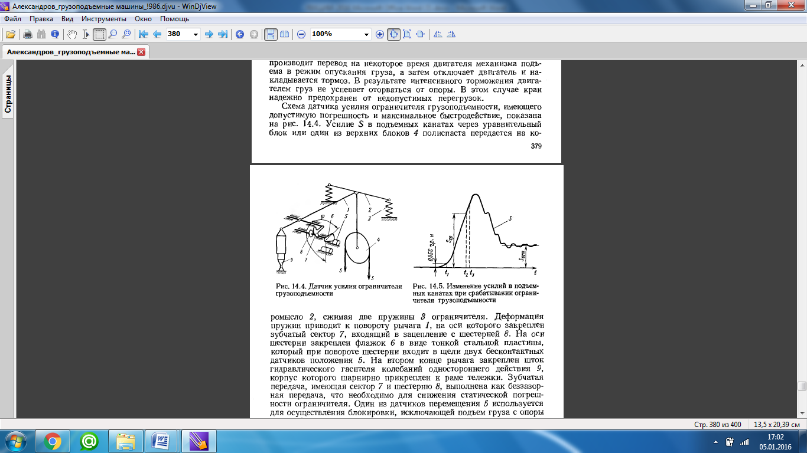Click the scrollbar down arrow
The height and width of the screenshot is (453, 807).
(x=802, y=412)
